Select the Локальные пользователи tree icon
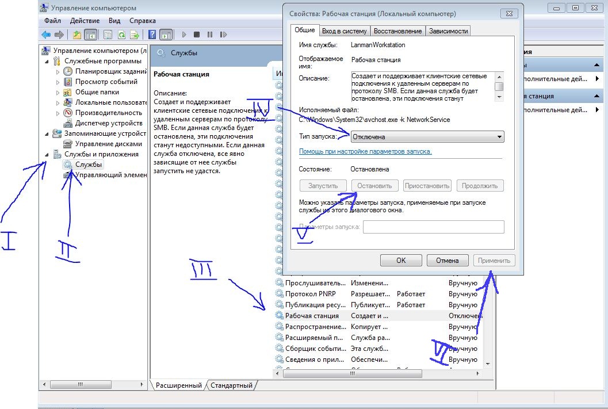This screenshot has height=409, width=608. (x=68, y=102)
